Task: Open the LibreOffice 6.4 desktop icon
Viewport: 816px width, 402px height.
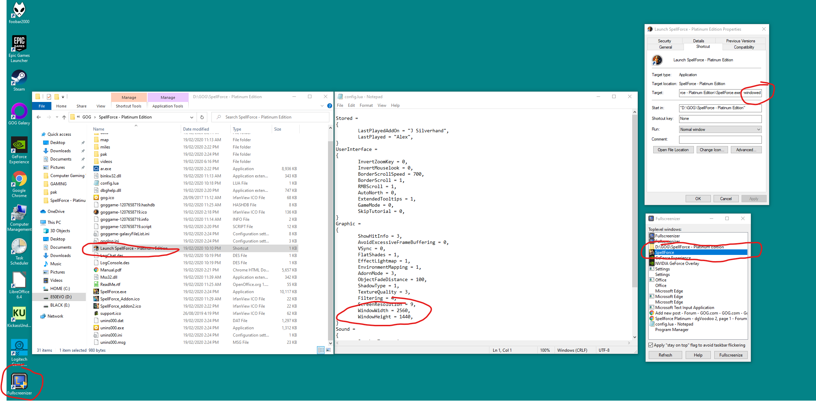Action: tap(19, 285)
